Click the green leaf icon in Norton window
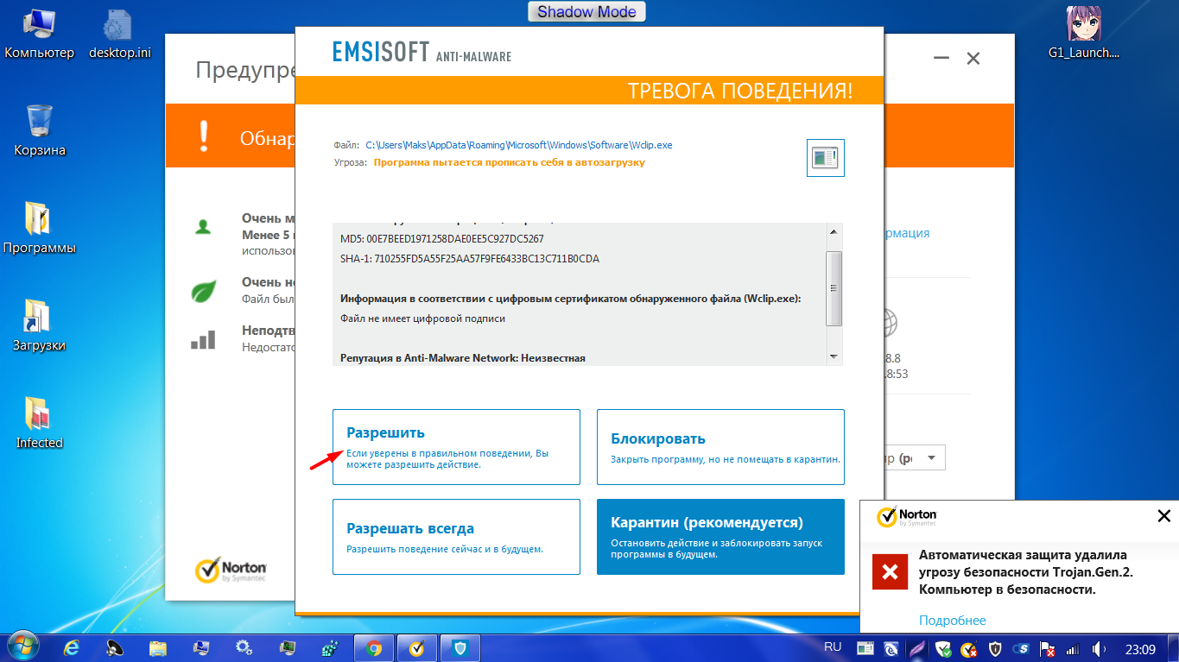 tap(203, 291)
